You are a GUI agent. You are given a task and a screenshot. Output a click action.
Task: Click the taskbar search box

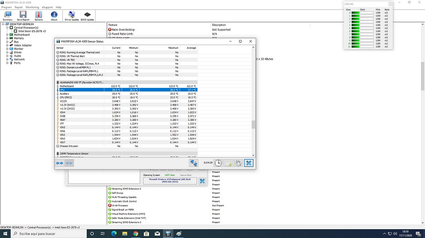(x=46, y=234)
